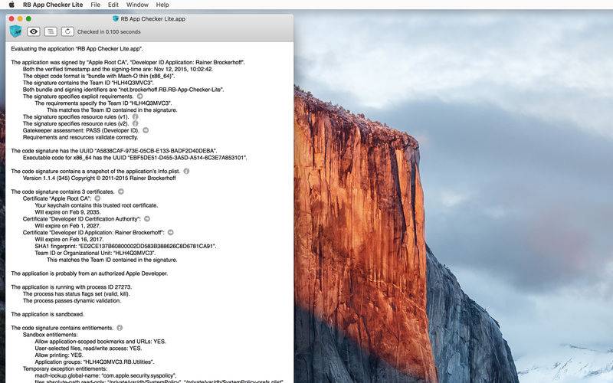Click info icon beside 'signature contains entitlements'

point(120,328)
